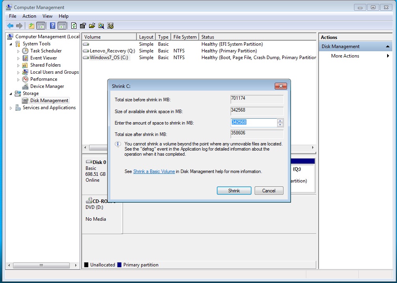Click the total size before shrink value 701174
The height and width of the screenshot is (283, 397).
click(x=257, y=99)
